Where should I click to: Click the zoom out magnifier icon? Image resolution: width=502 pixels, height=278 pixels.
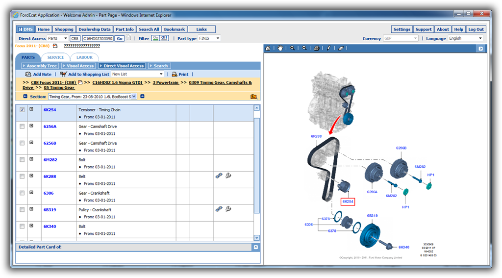point(304,48)
